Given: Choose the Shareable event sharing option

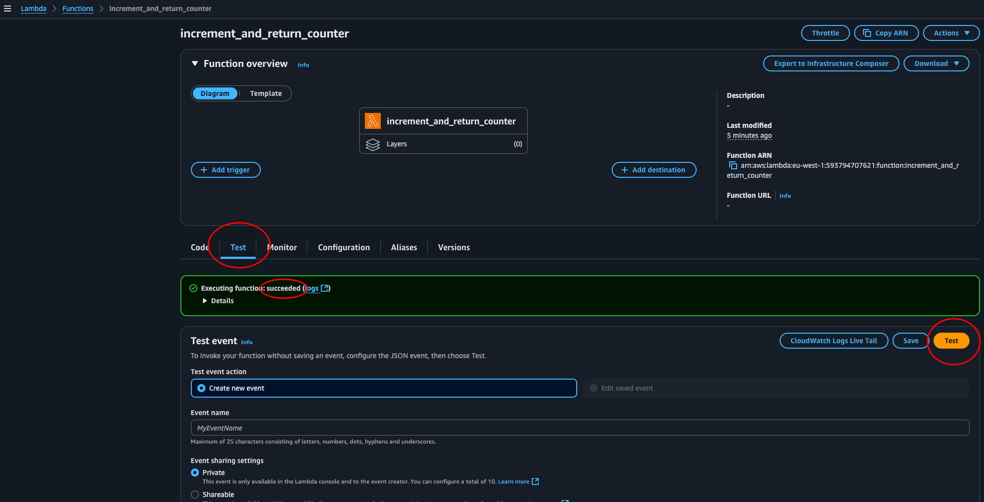Looking at the screenshot, I should click(x=195, y=494).
